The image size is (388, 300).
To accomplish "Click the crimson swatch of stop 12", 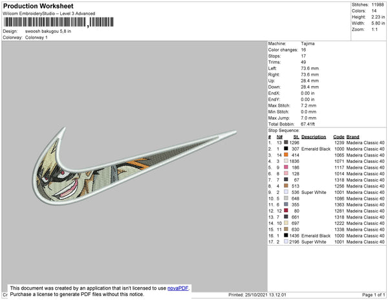I will (x=286, y=211).
